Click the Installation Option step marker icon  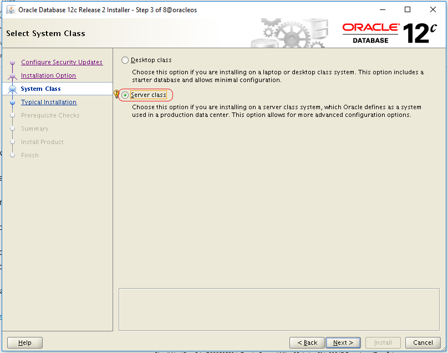12,76
